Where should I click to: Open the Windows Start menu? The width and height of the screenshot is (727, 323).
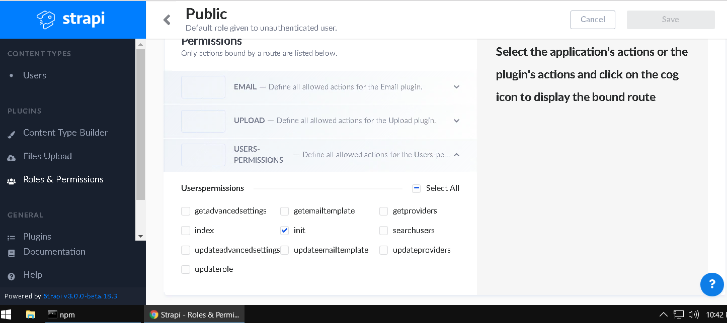pos(7,314)
